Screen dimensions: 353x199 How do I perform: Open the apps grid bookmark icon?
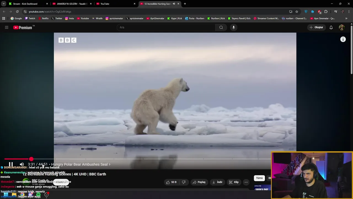coord(4,18)
